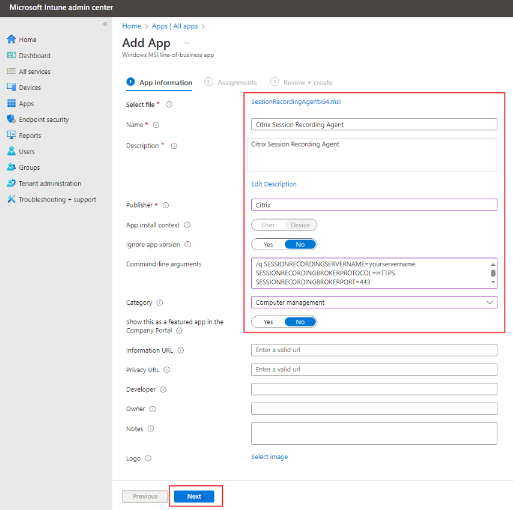This screenshot has width=513, height=510.
Task: Set Ignore app version to No
Action: click(x=300, y=244)
